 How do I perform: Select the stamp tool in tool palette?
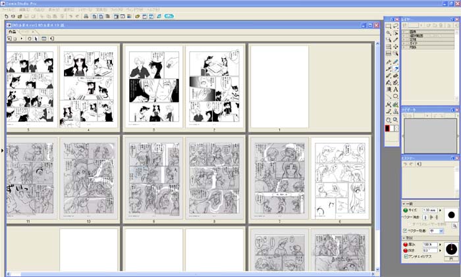click(395, 112)
